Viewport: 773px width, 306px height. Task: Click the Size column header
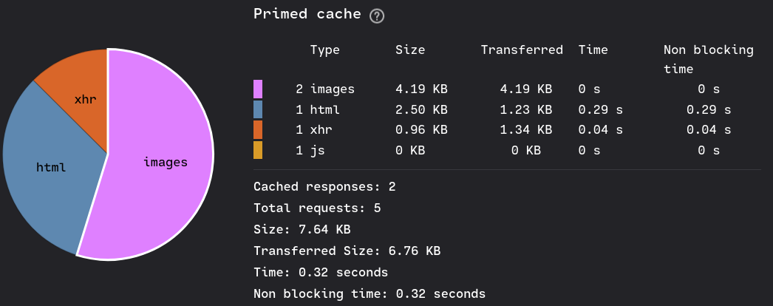tap(410, 50)
